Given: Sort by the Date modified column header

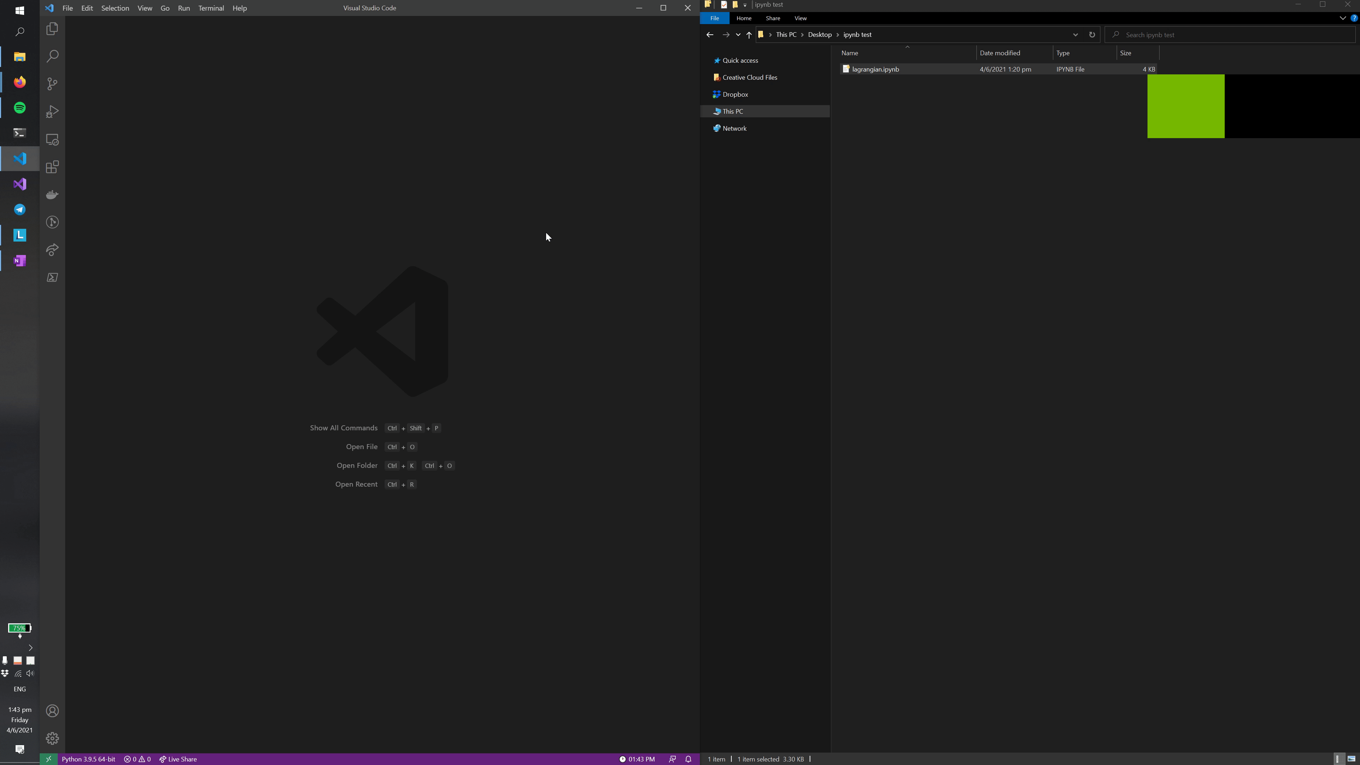Looking at the screenshot, I should (x=1014, y=53).
